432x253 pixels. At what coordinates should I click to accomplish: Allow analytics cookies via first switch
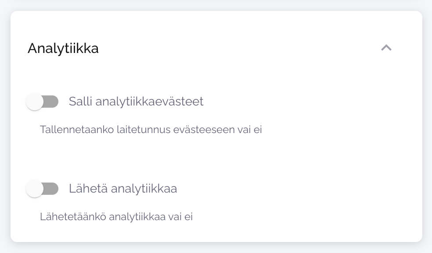pos(42,102)
